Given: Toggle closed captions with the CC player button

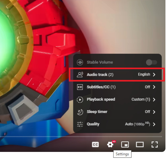Looking at the screenshot, I should pyautogui.click(x=95, y=144).
